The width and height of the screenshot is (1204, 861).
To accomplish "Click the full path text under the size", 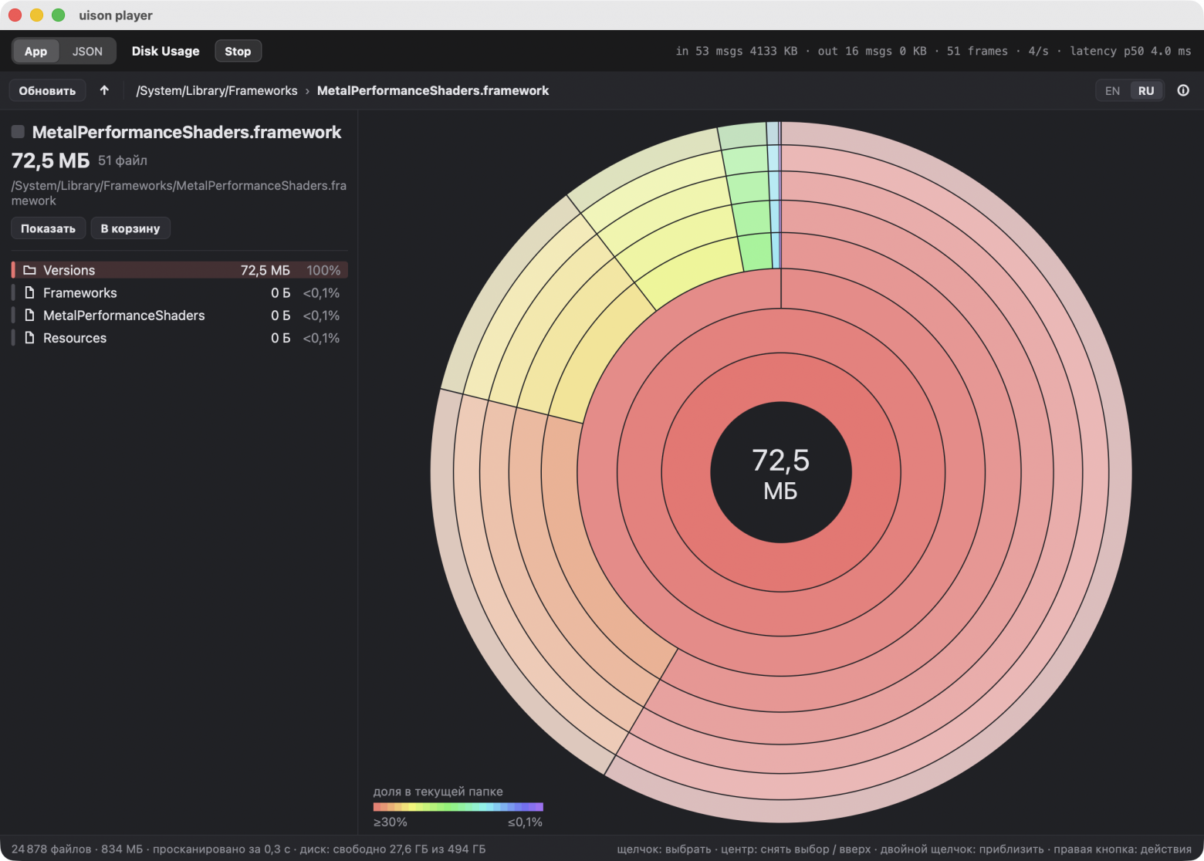I will [178, 193].
